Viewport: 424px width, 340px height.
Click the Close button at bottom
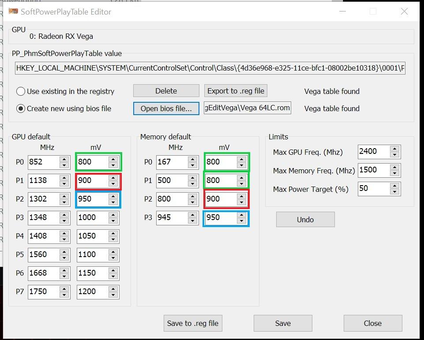[373, 323]
